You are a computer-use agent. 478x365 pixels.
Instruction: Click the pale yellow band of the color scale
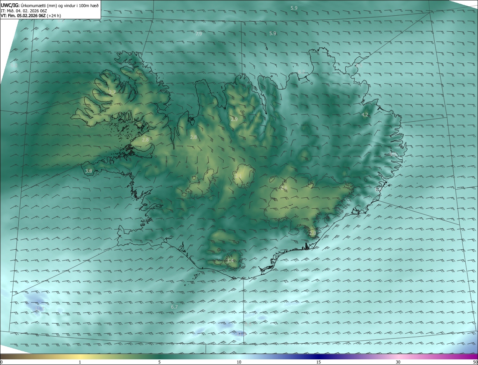pyautogui.click(x=80, y=356)
